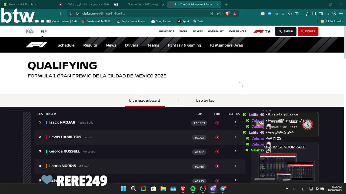Image resolution: width=346 pixels, height=194 pixels.
Task: Click the Brave Shields lion icon
Action: coord(227,13)
